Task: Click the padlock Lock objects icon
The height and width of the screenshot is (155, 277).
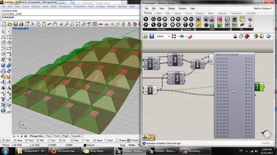Action: [x=129, y=24]
